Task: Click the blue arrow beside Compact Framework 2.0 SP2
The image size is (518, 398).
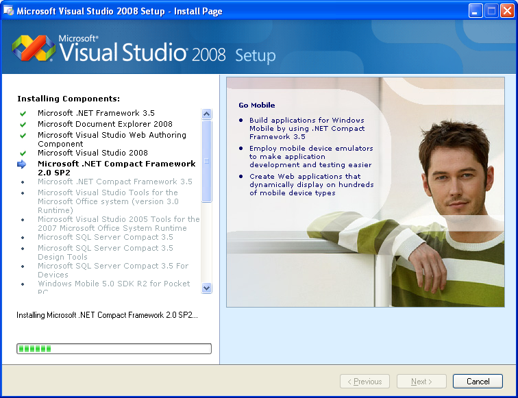Action: pos(21,164)
